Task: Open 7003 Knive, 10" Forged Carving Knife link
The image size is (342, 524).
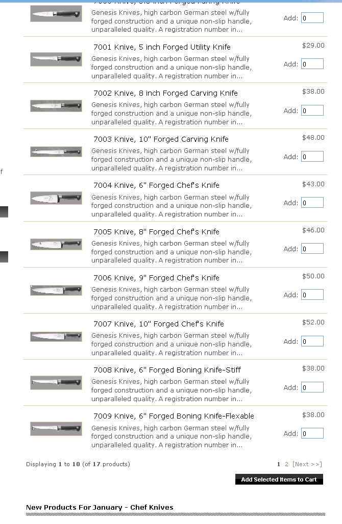Action: 161,139
